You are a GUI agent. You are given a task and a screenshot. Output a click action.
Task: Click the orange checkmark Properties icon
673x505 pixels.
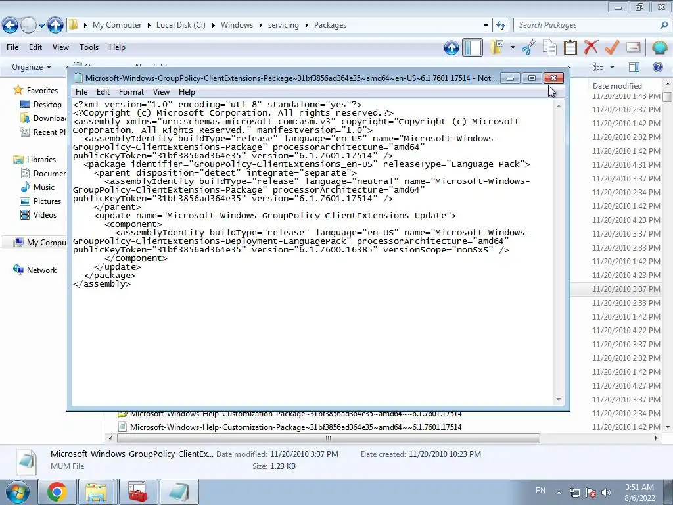tap(612, 47)
